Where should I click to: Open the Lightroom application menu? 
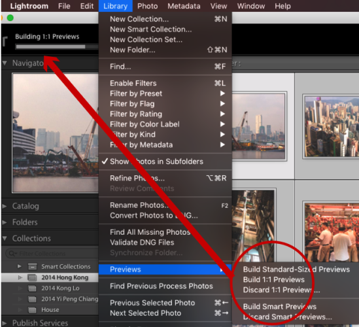tap(29, 6)
